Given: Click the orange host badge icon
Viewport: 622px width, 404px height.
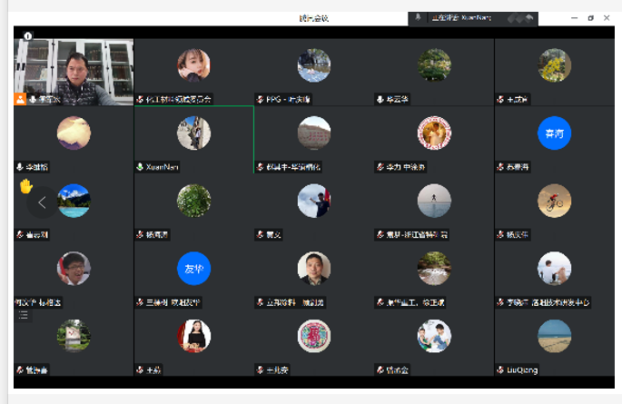Looking at the screenshot, I should 20,99.
